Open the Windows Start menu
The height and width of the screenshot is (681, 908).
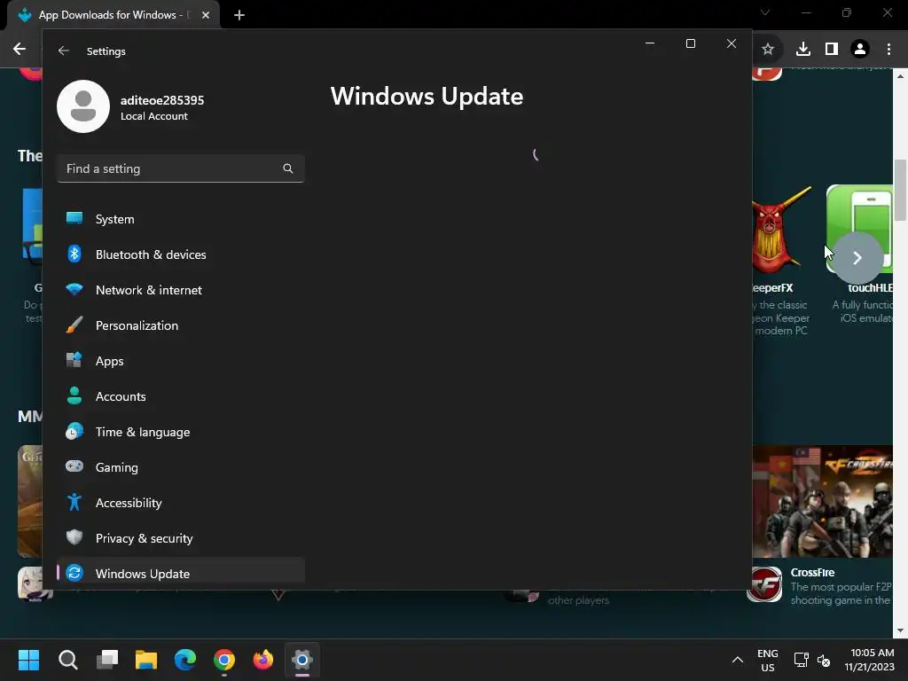tap(28, 660)
